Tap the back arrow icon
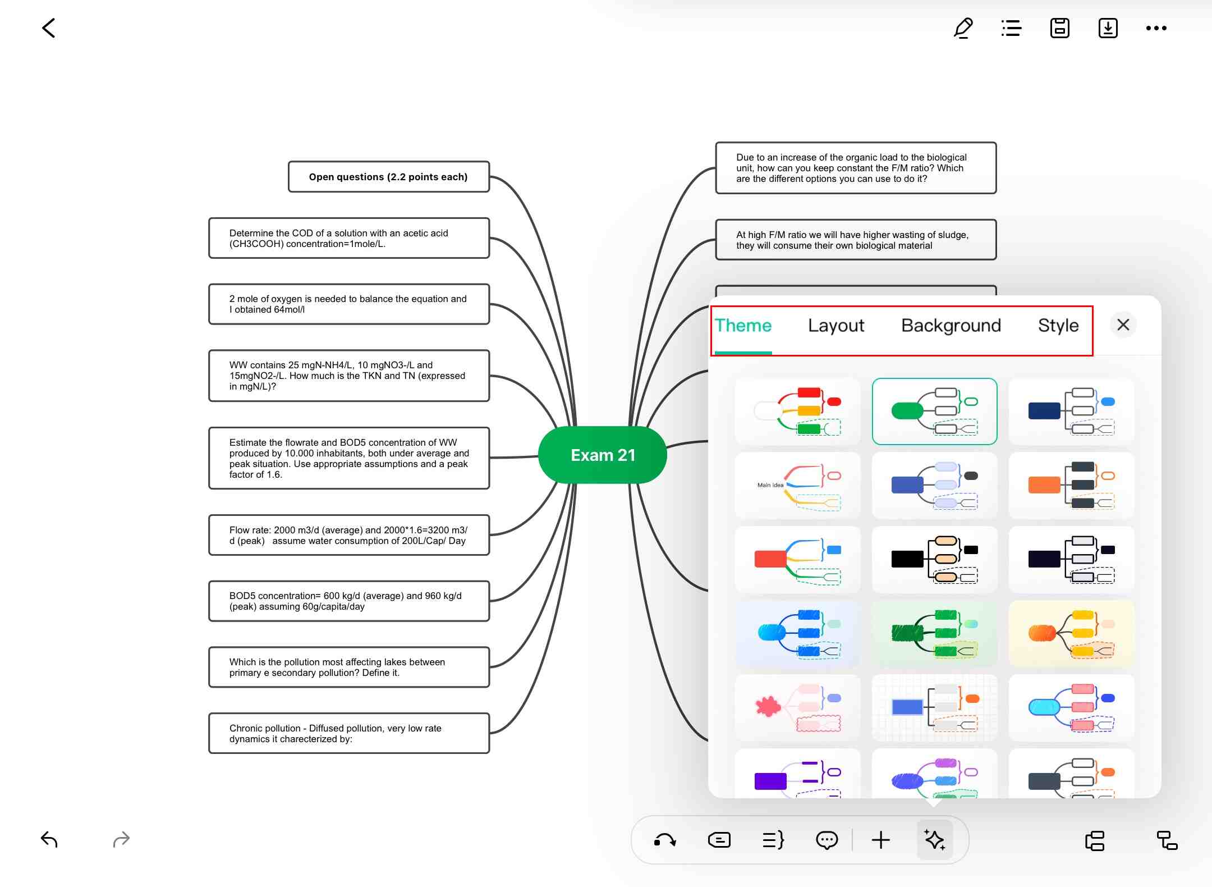This screenshot has width=1212, height=887. point(49,28)
